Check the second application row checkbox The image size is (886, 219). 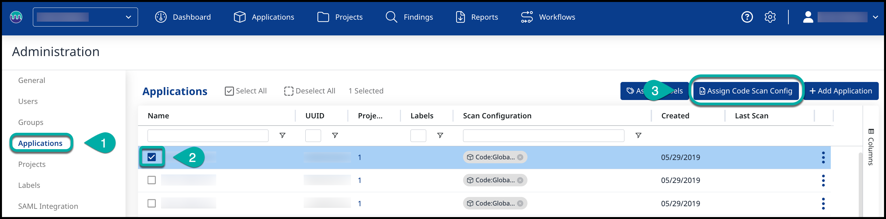(x=152, y=180)
